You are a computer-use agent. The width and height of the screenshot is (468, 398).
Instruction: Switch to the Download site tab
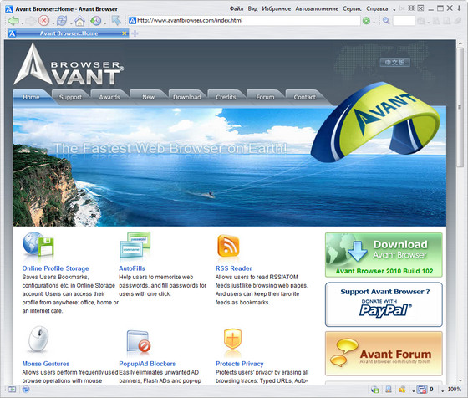(187, 97)
